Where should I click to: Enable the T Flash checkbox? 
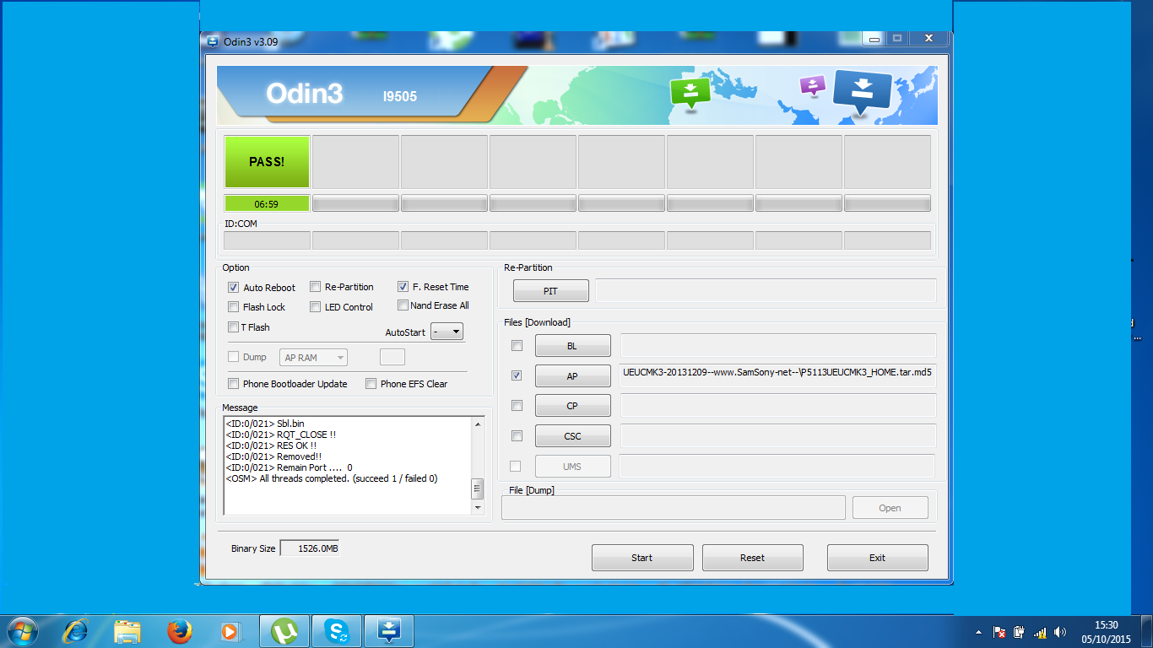(x=234, y=327)
